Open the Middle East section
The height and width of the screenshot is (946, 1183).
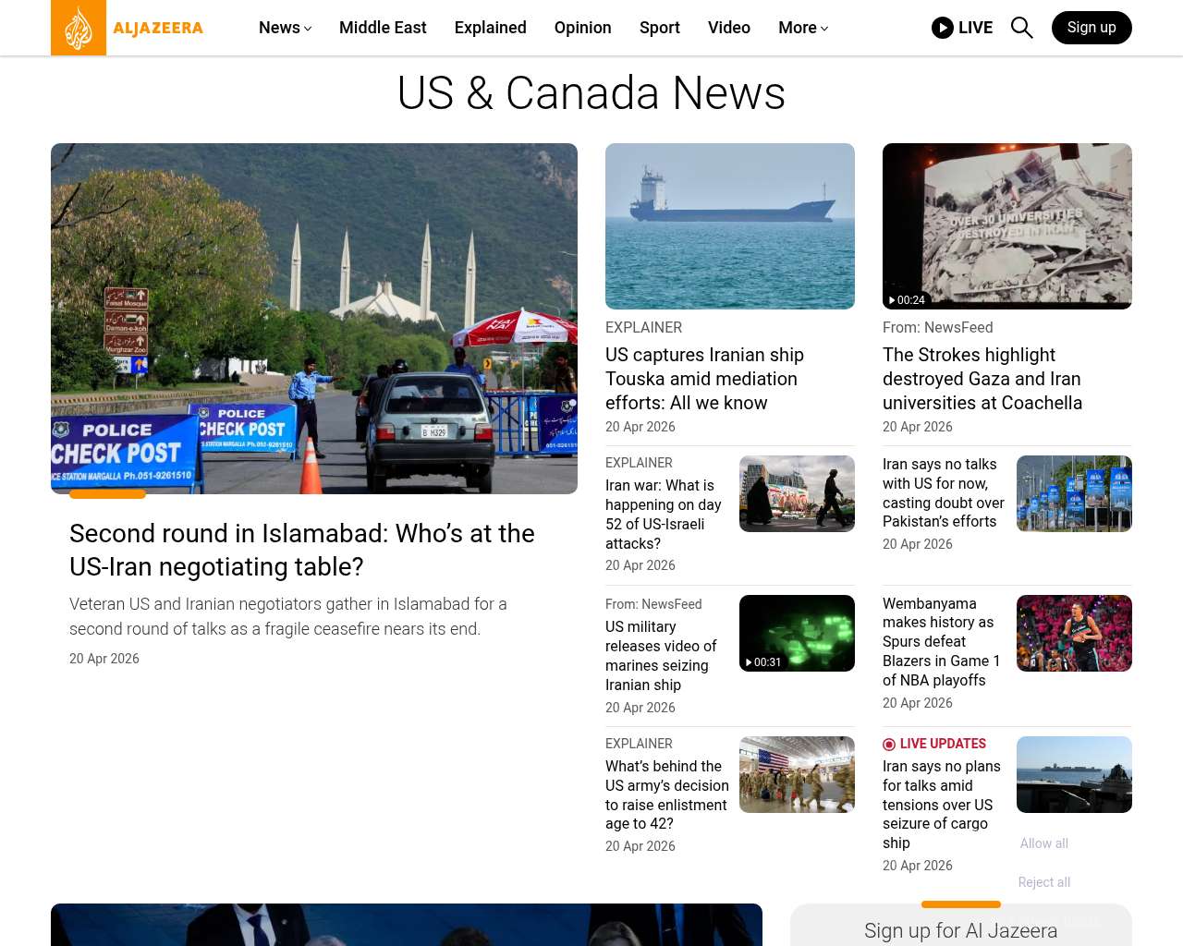click(383, 28)
